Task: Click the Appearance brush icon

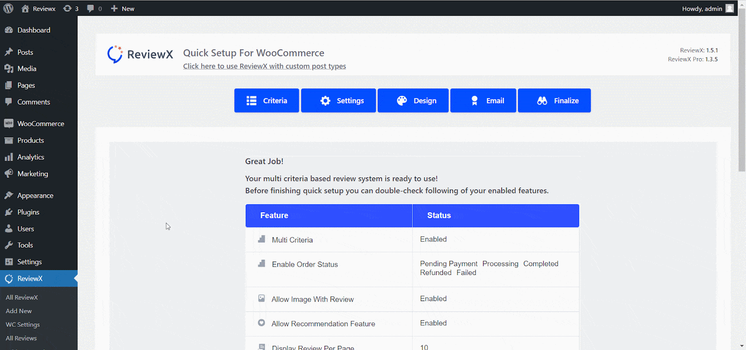Action: coord(8,195)
